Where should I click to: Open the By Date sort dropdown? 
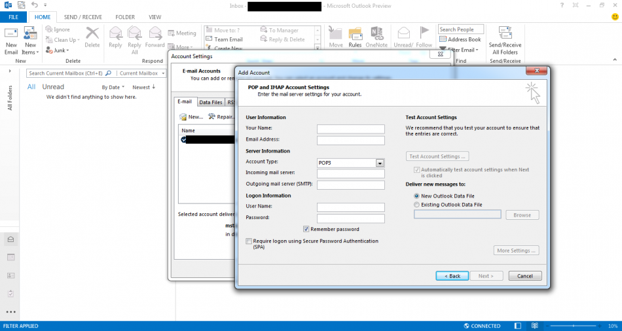click(x=113, y=87)
